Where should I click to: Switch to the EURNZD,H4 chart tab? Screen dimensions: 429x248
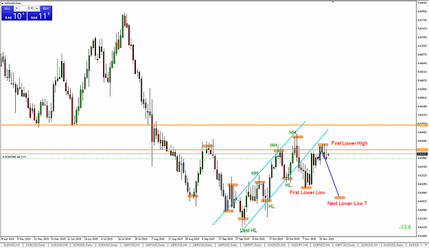322,245
